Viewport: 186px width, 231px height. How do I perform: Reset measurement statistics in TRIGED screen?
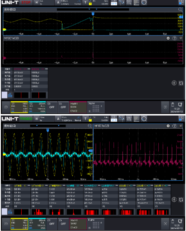(x=181, y=199)
